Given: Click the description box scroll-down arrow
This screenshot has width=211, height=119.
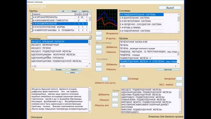Looking at the screenshot, I should point(90,111).
